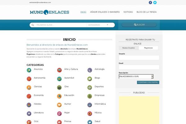
Task: Click the Ciencias flask icon
Action: (x=29, y=87)
